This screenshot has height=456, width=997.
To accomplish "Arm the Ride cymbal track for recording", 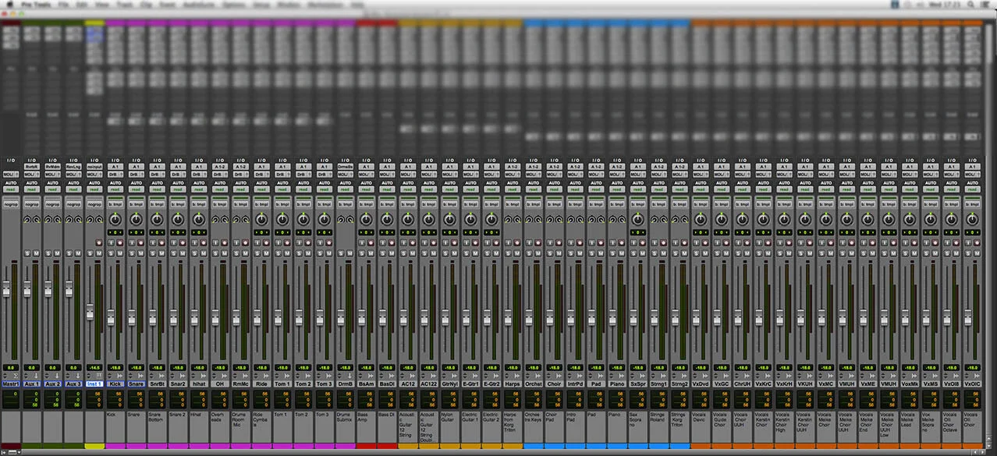I will 266,242.
